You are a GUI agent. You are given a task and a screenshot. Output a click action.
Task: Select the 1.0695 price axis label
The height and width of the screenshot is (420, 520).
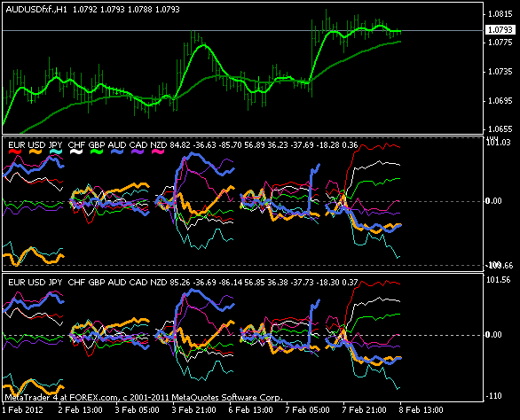[500, 100]
